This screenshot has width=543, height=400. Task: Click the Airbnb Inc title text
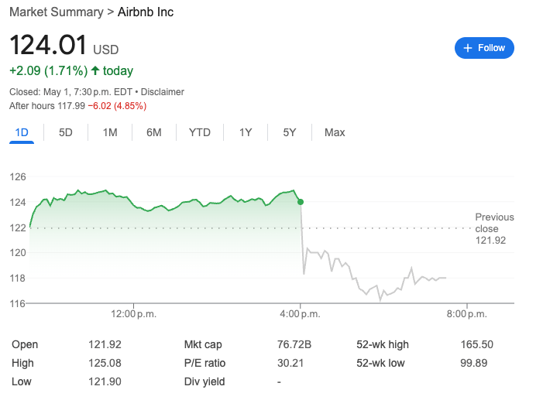click(146, 12)
